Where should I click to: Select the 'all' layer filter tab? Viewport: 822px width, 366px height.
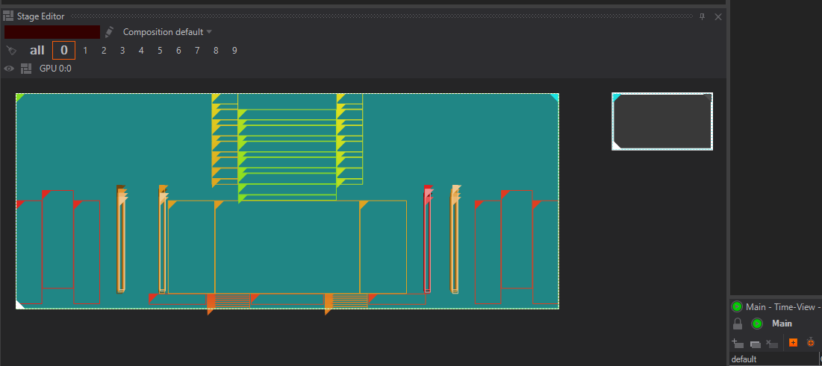(x=37, y=51)
